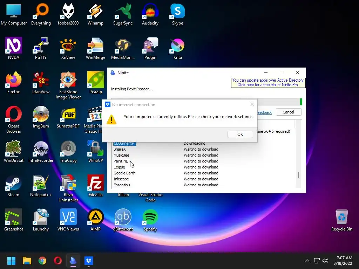Image resolution: width=359 pixels, height=269 pixels.
Task: Click the Firefox desktop shortcut
Action: (14, 82)
